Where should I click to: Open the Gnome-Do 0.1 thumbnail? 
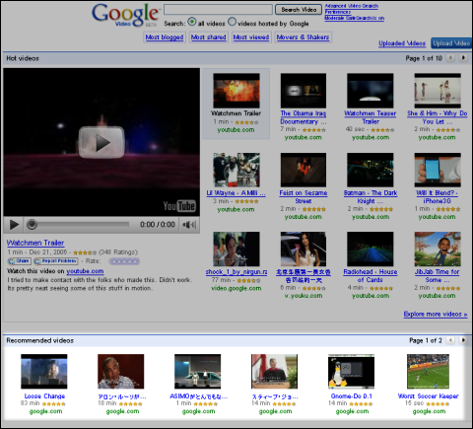[x=351, y=372]
